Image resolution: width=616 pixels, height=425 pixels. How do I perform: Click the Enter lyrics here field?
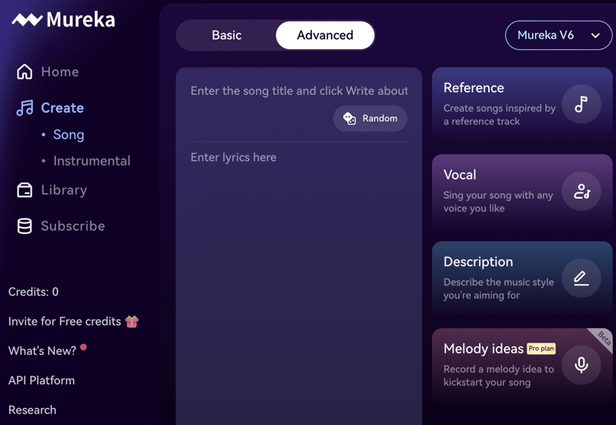(x=299, y=283)
